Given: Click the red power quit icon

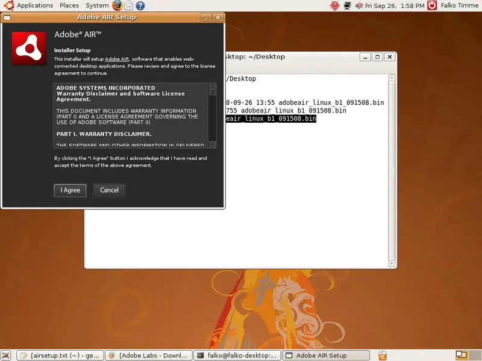Looking at the screenshot, I should [432, 5].
